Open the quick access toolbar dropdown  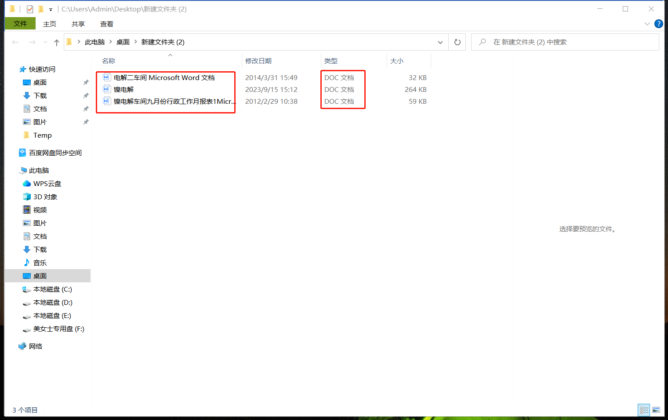[x=51, y=9]
